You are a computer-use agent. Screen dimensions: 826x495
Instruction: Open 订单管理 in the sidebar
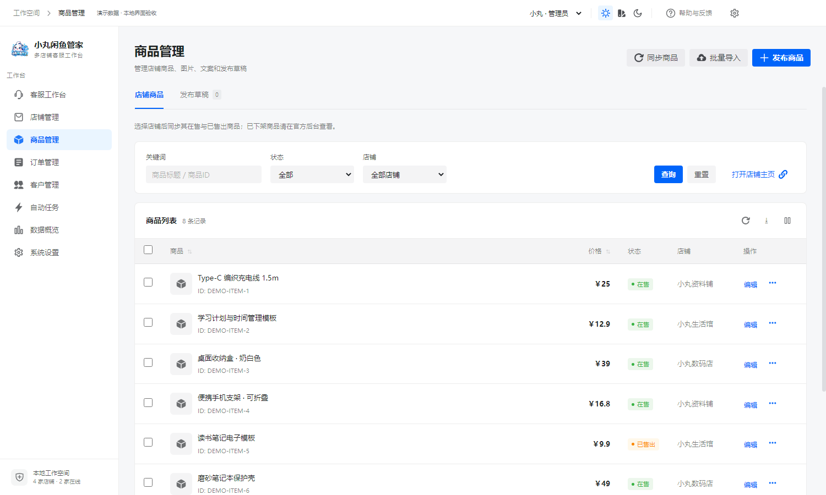[59, 162]
